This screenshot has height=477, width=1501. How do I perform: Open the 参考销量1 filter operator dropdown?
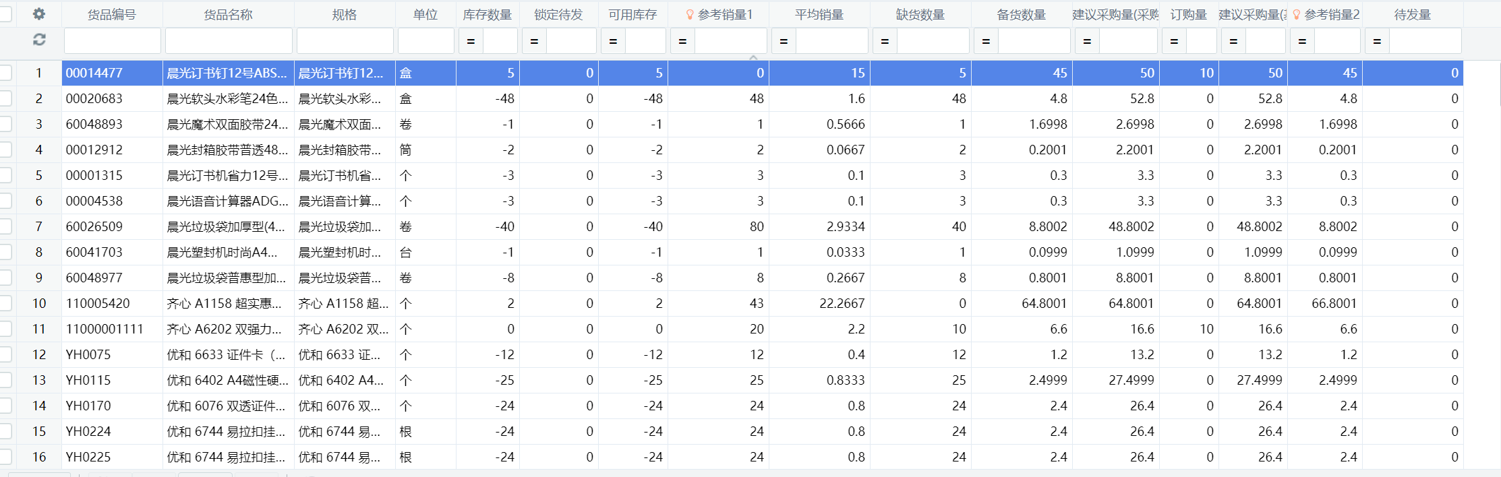(682, 41)
